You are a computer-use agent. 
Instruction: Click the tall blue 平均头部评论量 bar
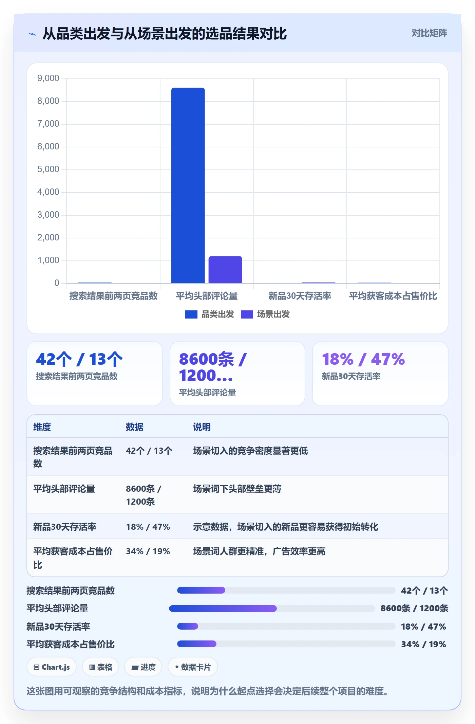point(188,185)
